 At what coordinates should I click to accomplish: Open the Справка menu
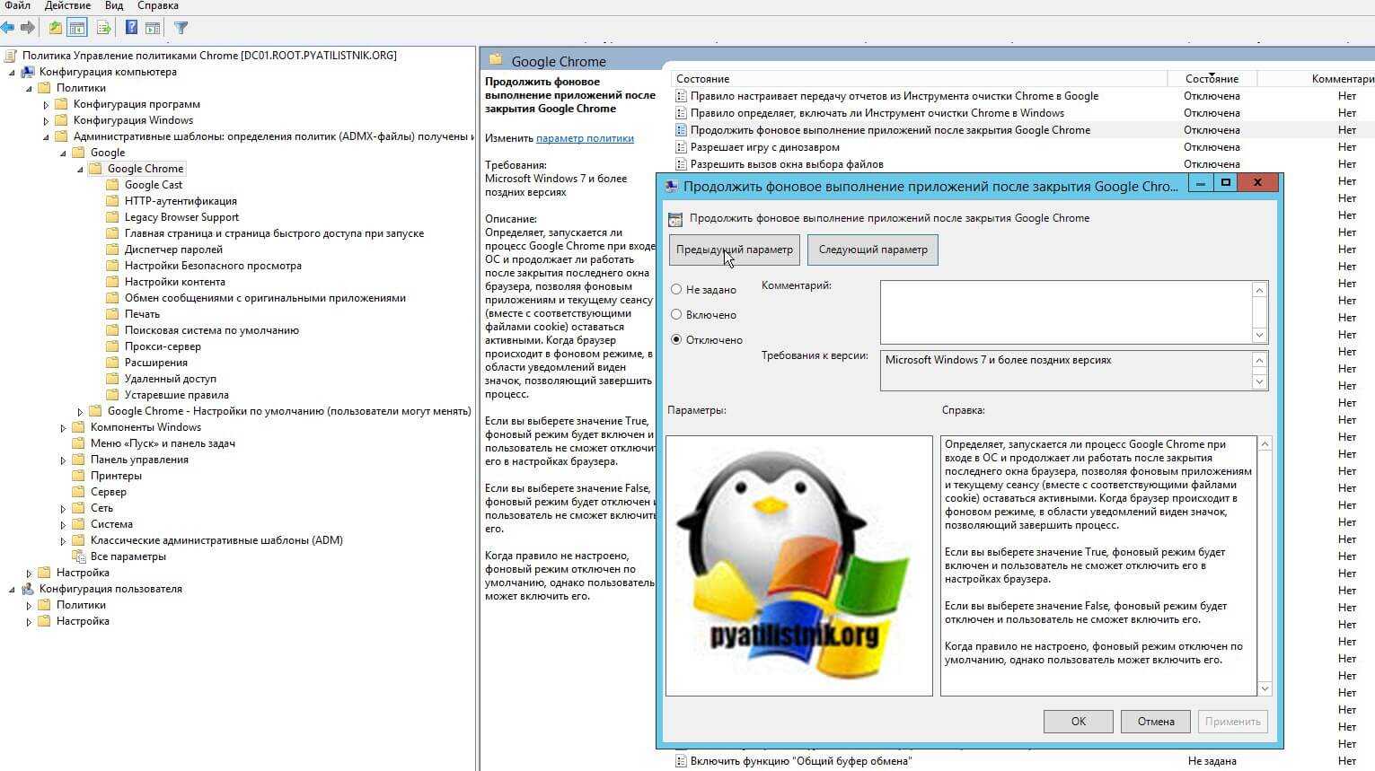(x=158, y=5)
